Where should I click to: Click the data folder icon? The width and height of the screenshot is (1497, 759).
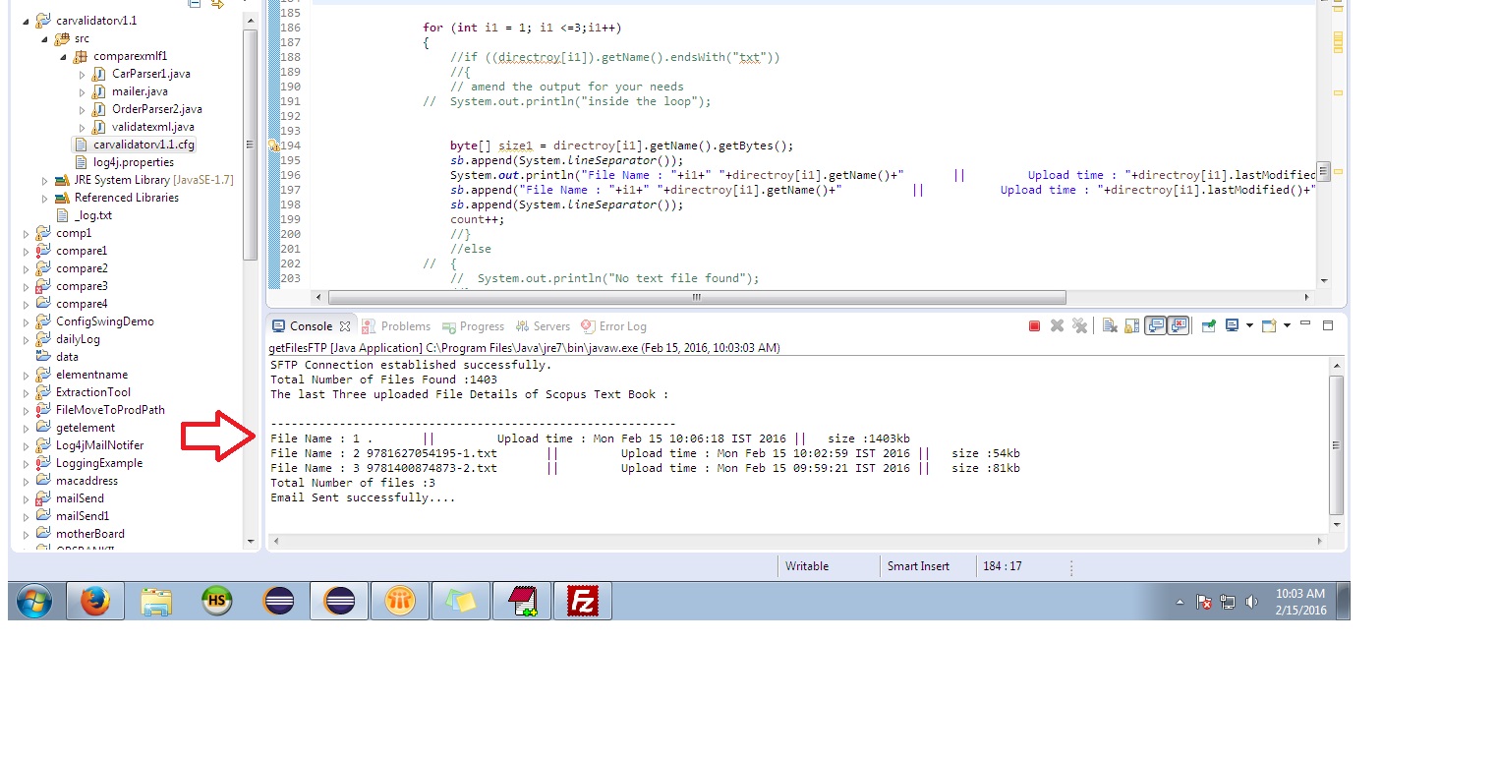(42, 357)
